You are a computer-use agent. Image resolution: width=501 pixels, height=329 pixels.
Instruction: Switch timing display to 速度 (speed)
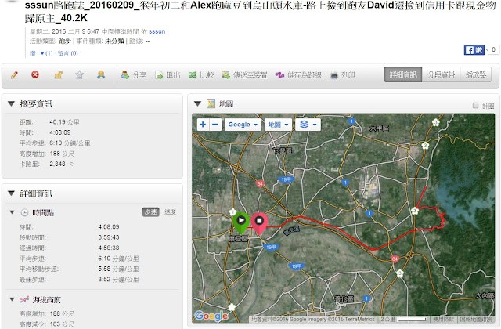(x=169, y=212)
